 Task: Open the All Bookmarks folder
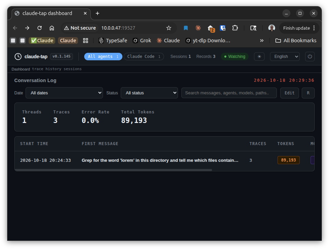click(296, 41)
